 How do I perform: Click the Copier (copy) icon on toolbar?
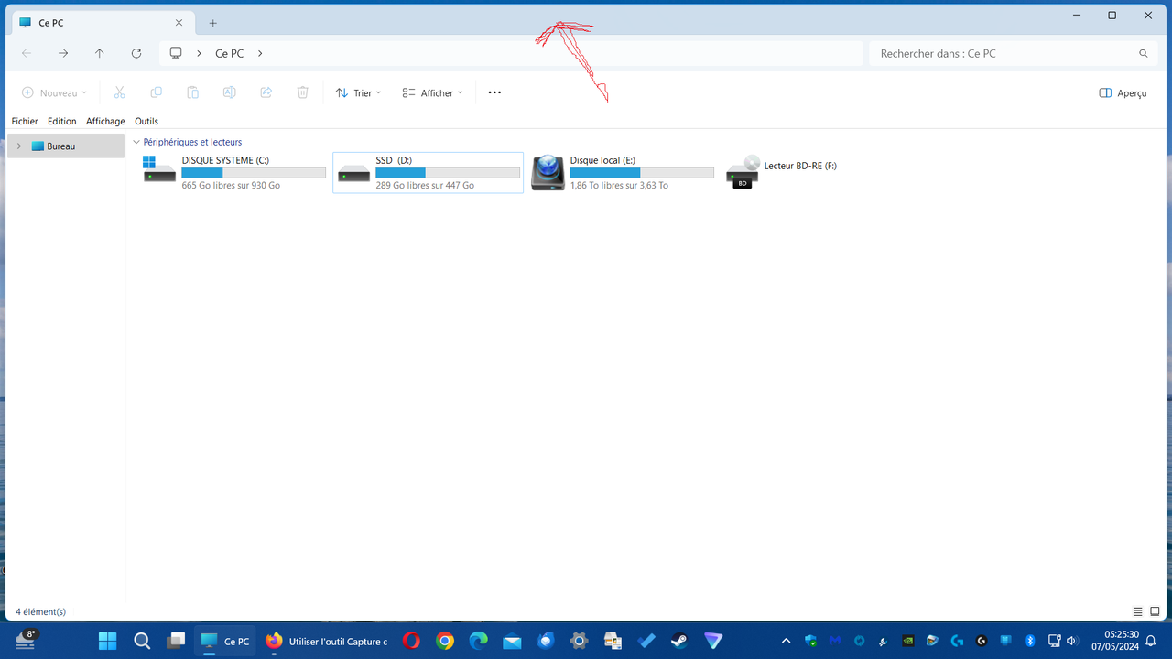(156, 92)
